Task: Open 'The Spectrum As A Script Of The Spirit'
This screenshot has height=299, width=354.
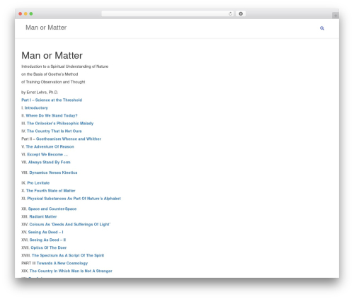Action: coord(68,255)
